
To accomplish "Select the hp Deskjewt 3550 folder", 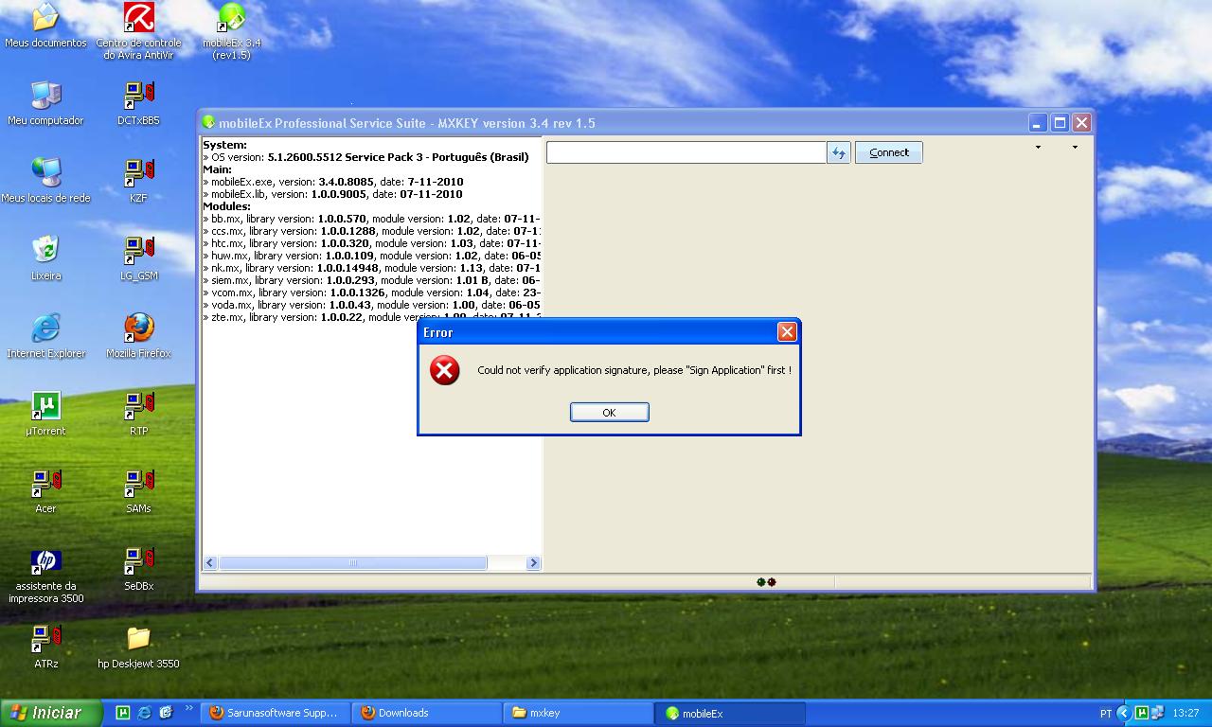I will [x=138, y=647].
